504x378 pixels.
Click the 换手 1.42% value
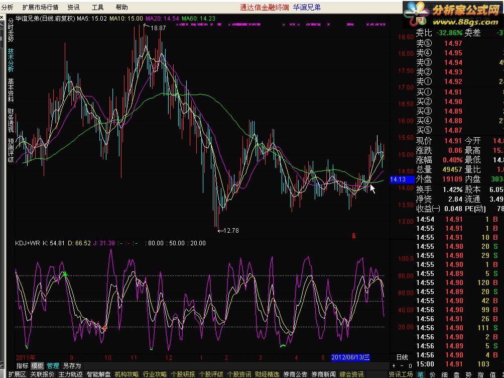453,190
